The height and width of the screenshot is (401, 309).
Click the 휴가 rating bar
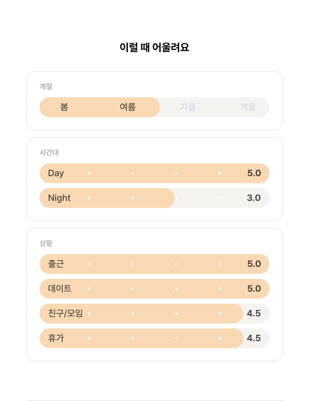(154, 338)
